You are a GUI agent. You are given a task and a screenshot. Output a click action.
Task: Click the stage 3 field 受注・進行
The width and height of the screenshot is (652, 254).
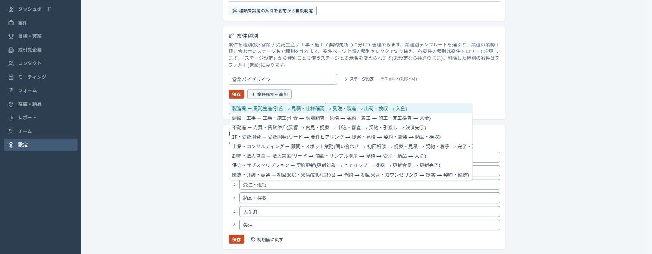click(370, 184)
